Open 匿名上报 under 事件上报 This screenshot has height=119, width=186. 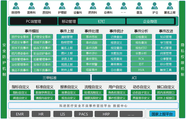(x=67, y=48)
